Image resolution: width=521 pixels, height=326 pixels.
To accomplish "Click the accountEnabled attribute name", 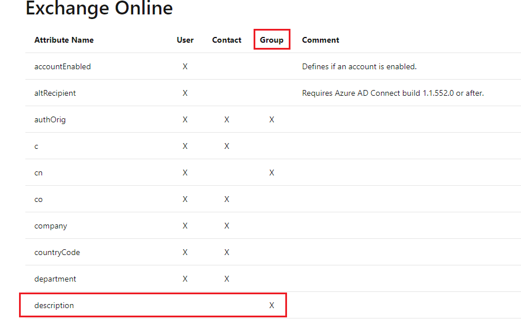I will (62, 66).
